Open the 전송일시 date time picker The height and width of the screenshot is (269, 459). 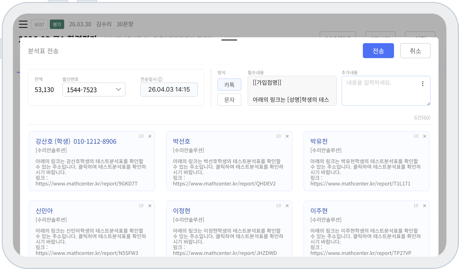(x=169, y=90)
